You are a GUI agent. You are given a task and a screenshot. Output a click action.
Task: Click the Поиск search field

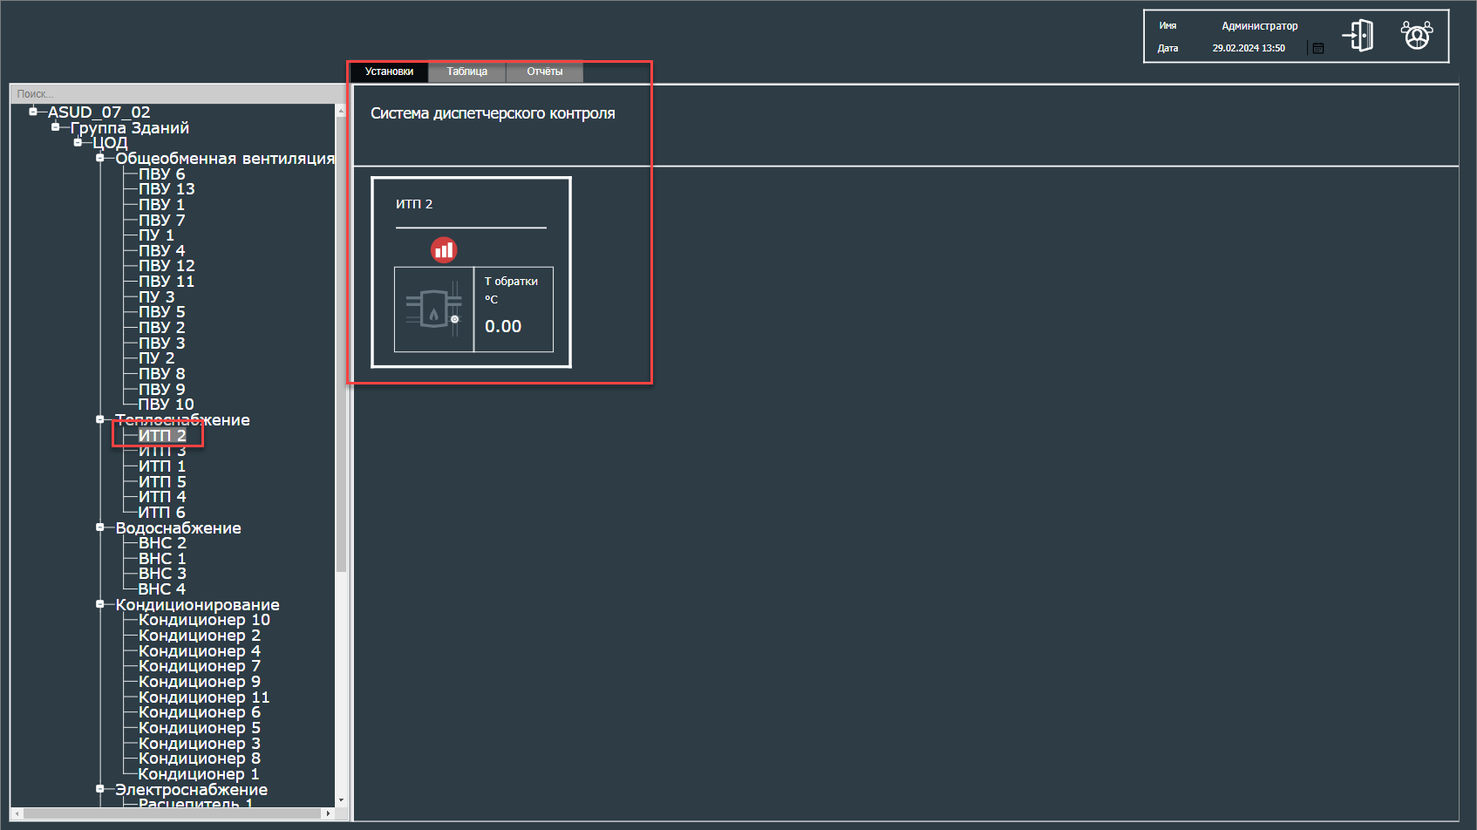pyautogui.click(x=174, y=93)
